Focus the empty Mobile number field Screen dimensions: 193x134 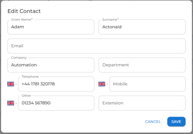(147, 84)
